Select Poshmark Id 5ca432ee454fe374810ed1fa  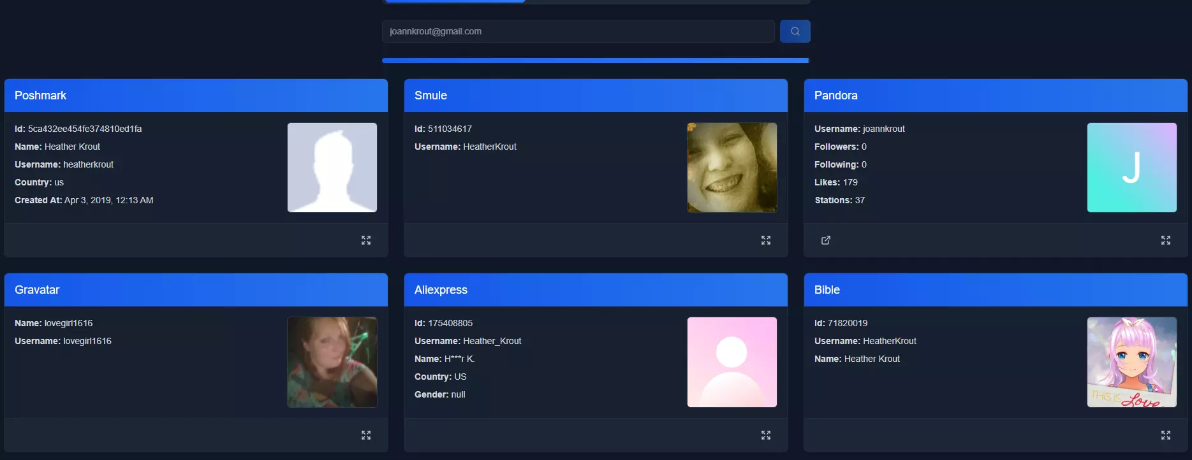point(78,129)
